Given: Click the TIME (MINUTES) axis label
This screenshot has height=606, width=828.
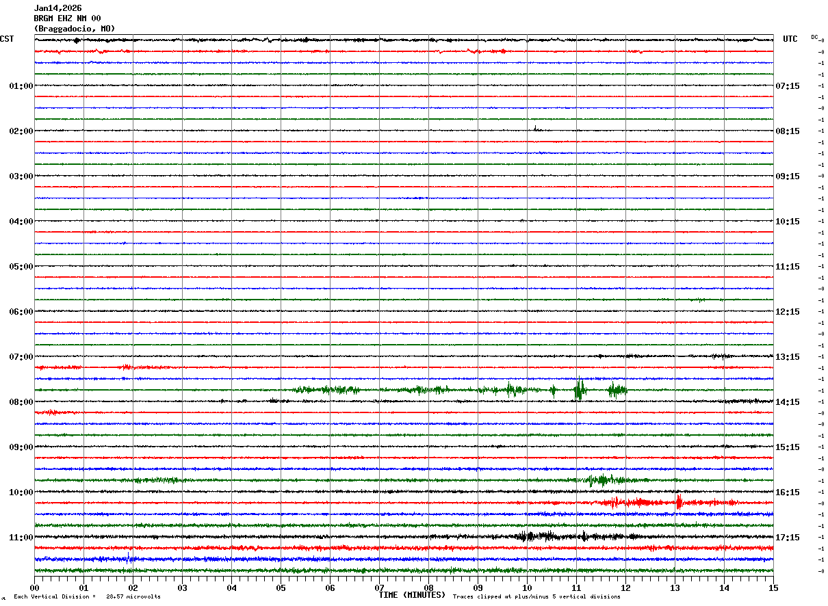Looking at the screenshot, I should 412,595.
